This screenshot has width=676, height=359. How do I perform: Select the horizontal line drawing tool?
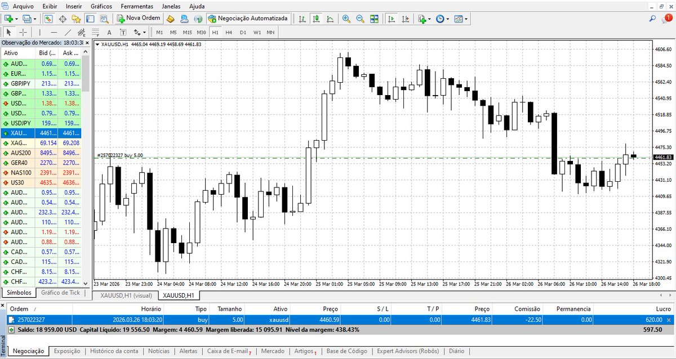54,32
